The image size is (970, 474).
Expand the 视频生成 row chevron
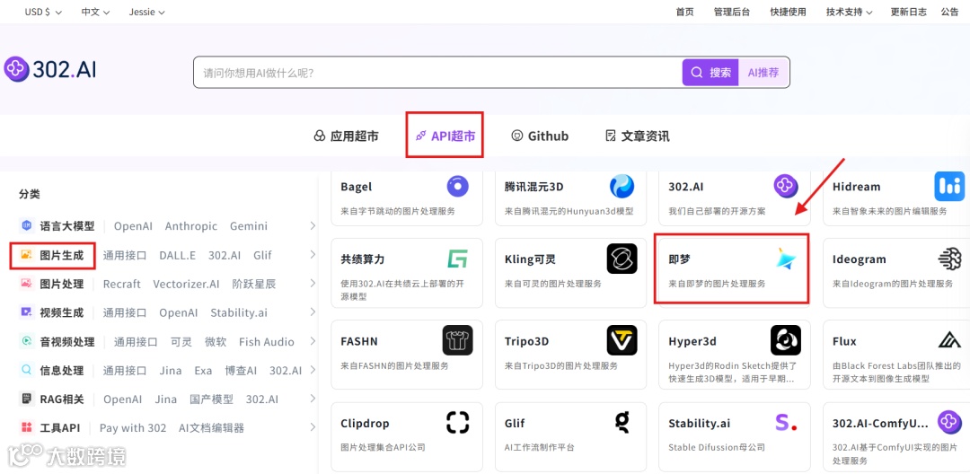(313, 312)
